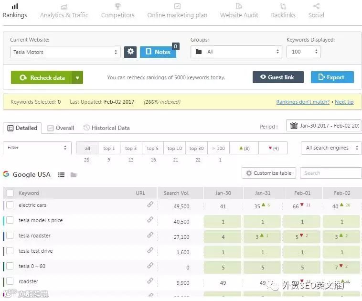Open Online marketing plan tab
The width and height of the screenshot is (362, 301).
tap(177, 11)
